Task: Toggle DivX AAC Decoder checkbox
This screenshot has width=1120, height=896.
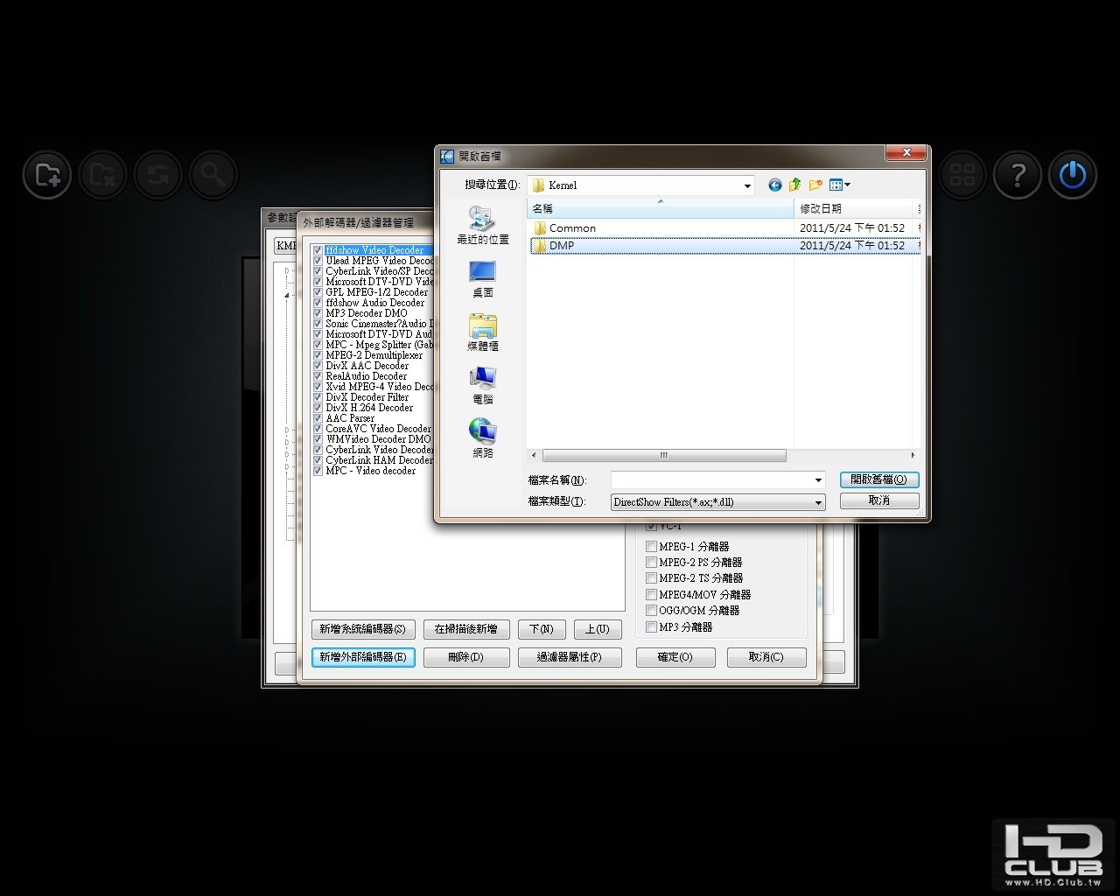Action: tap(318, 366)
